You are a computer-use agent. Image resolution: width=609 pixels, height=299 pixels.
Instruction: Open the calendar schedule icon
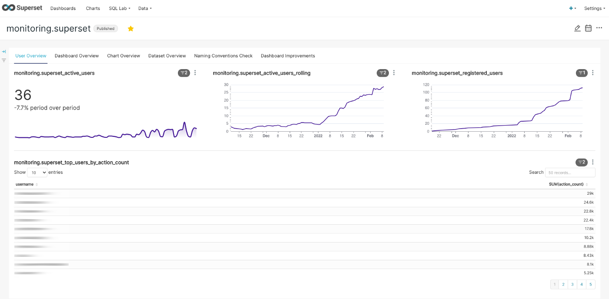(588, 28)
